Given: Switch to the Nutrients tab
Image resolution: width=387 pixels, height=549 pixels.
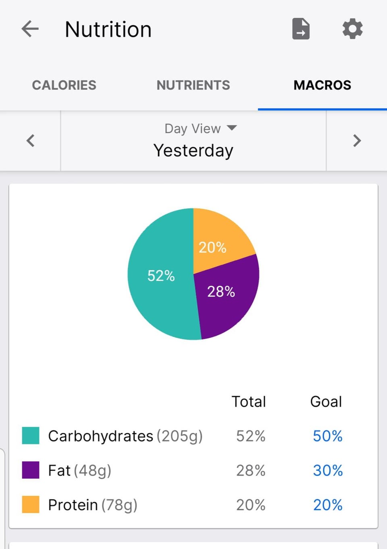Looking at the screenshot, I should point(193,85).
